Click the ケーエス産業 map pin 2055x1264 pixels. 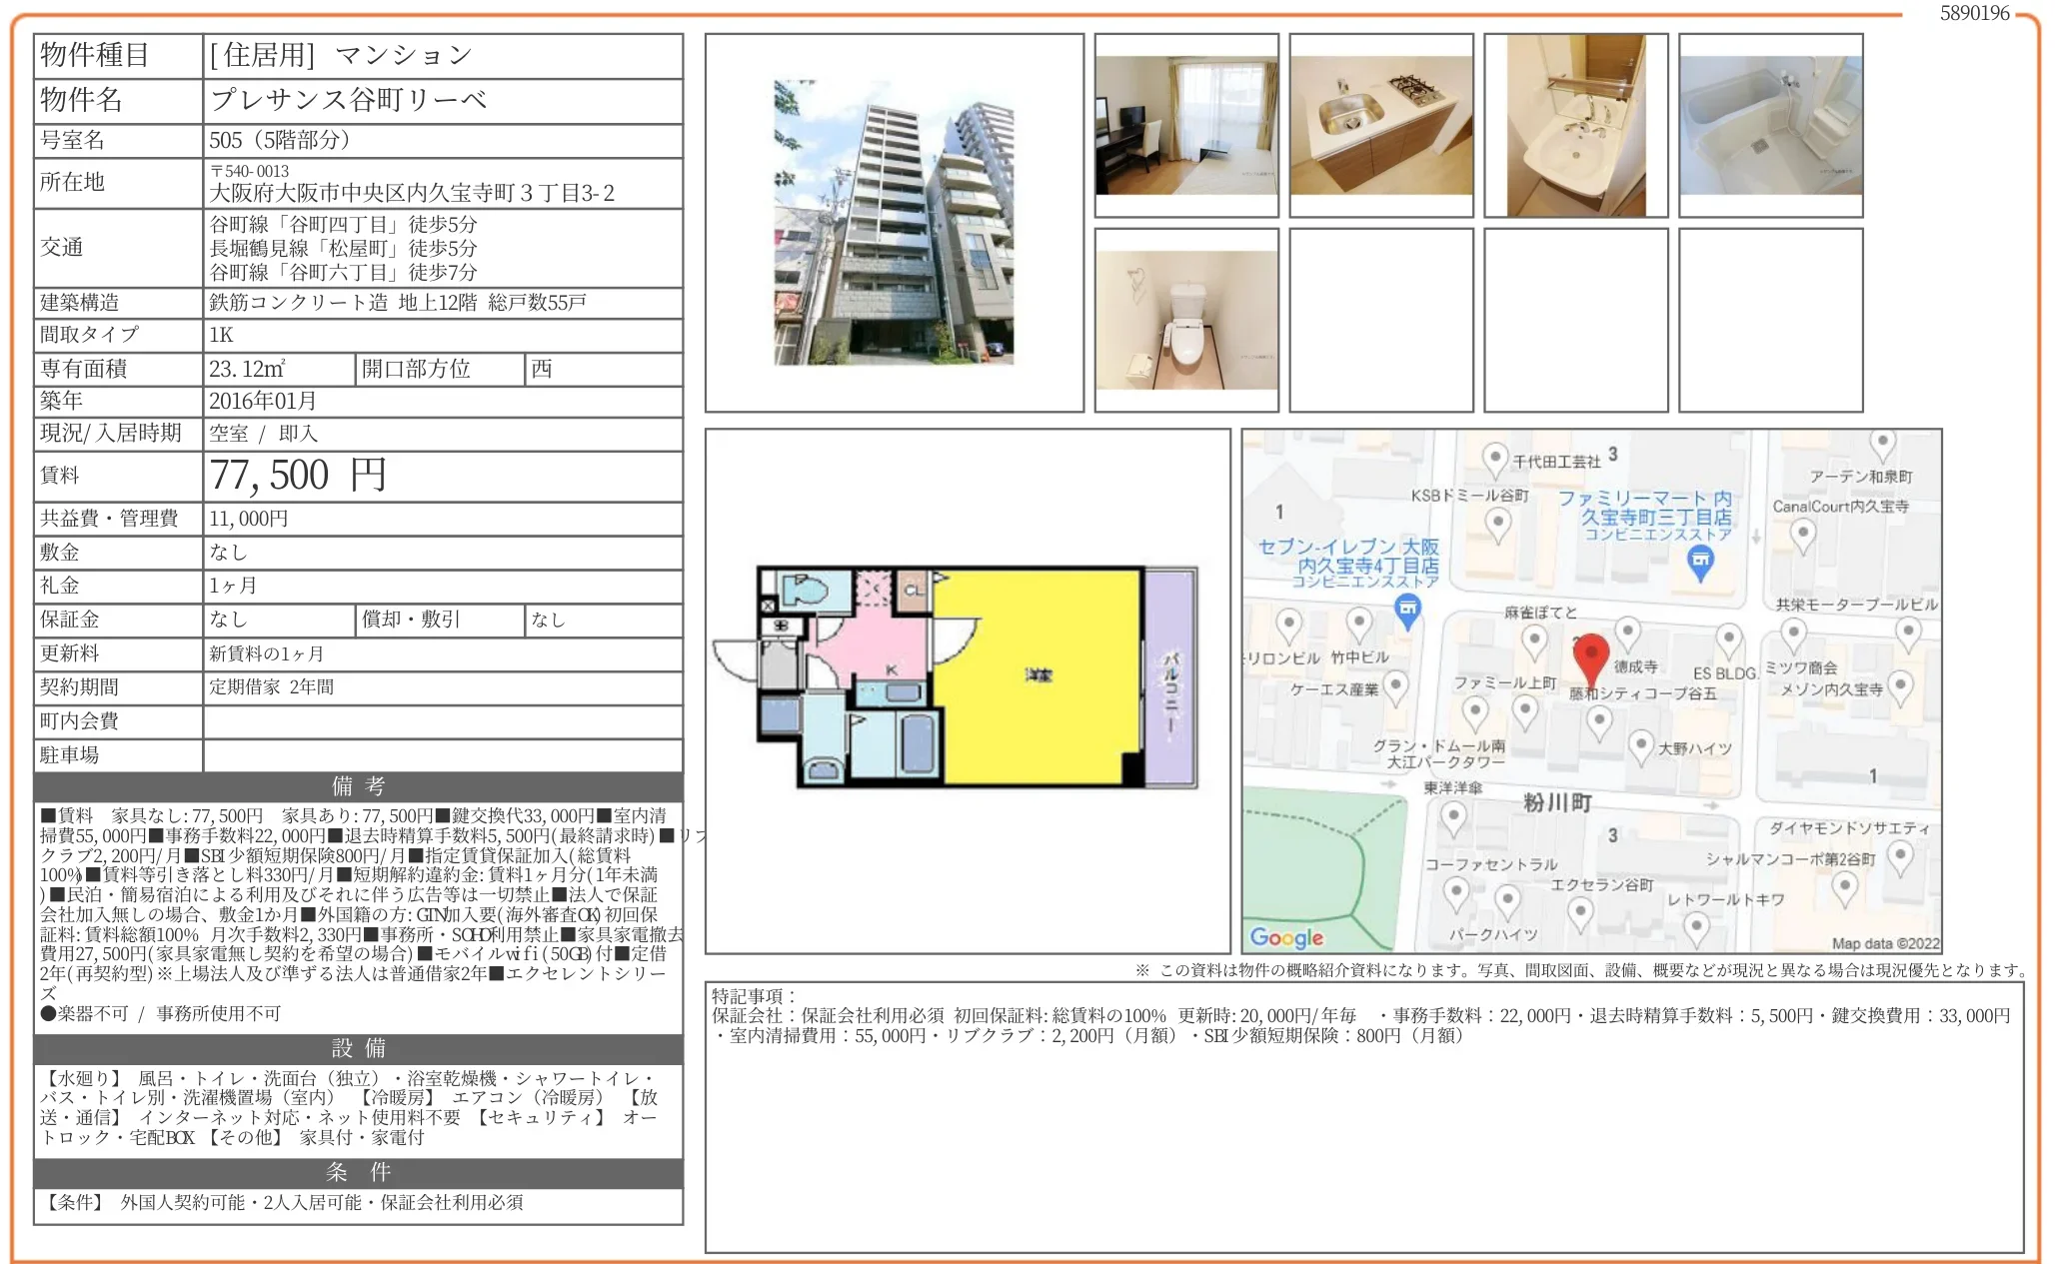point(1395,686)
